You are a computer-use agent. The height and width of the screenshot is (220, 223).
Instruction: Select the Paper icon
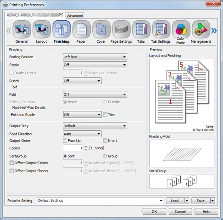[82, 29]
